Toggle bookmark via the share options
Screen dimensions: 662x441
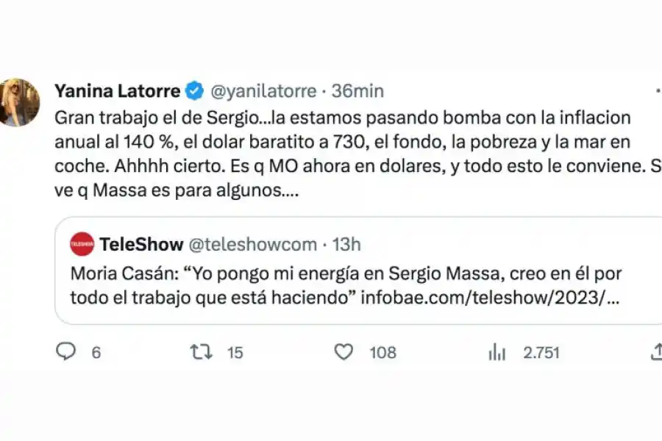(657, 352)
